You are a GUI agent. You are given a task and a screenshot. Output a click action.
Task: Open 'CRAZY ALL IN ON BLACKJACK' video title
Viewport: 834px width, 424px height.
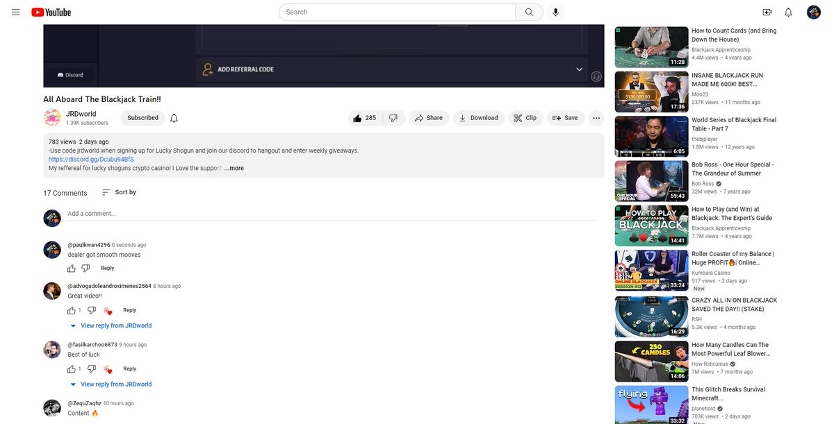pos(735,305)
